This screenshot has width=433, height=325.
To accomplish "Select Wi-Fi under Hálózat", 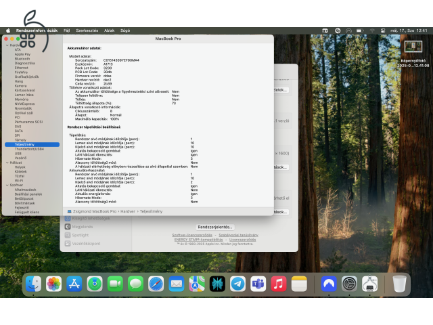I will pos(19,181).
